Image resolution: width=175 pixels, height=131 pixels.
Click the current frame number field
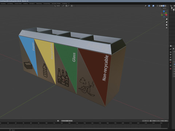click(145, 121)
